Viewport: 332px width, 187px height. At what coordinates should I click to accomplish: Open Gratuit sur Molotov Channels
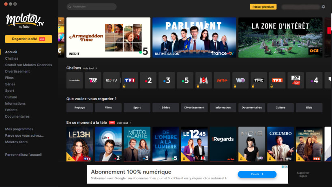click(x=29, y=65)
